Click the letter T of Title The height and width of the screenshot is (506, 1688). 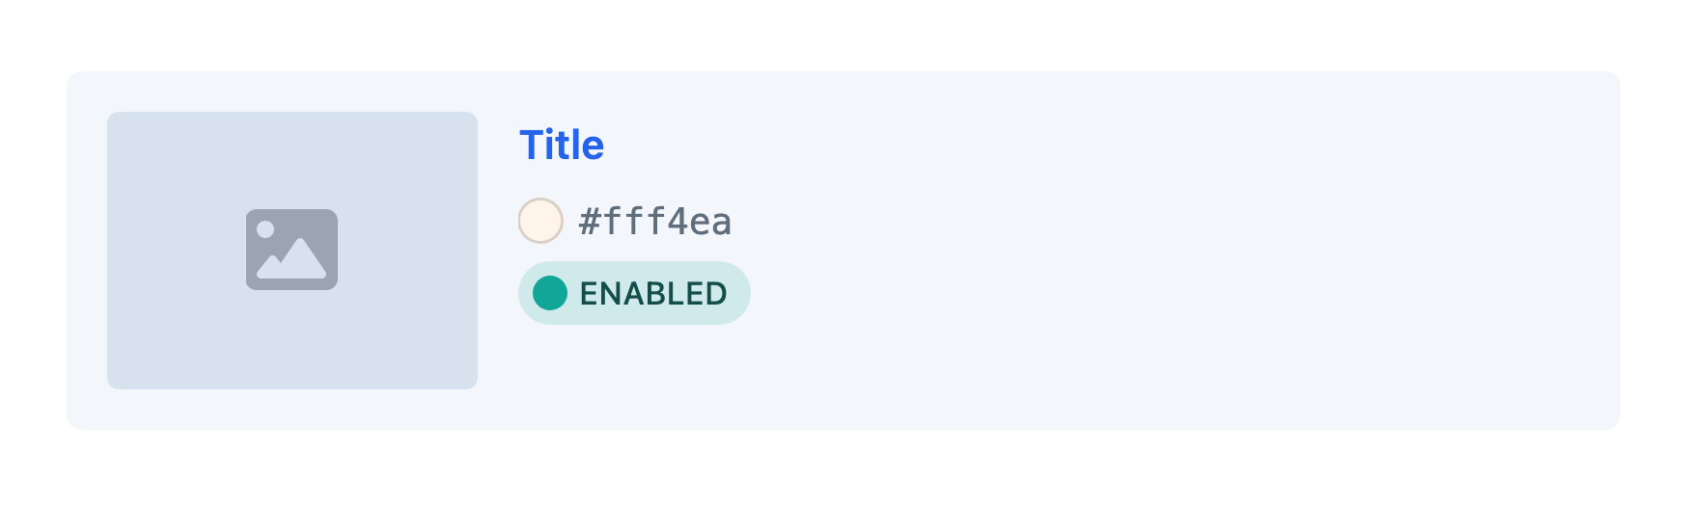tap(530, 146)
